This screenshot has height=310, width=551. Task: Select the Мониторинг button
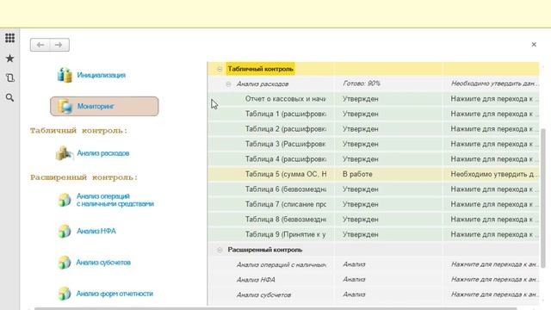coord(104,106)
